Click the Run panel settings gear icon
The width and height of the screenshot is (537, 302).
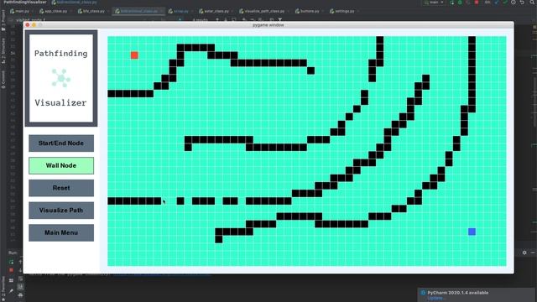(x=524, y=253)
